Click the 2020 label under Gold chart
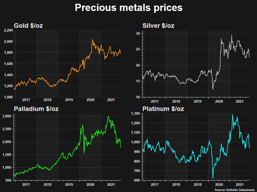This screenshot has height=192, width=257. pyautogui.click(x=90, y=100)
